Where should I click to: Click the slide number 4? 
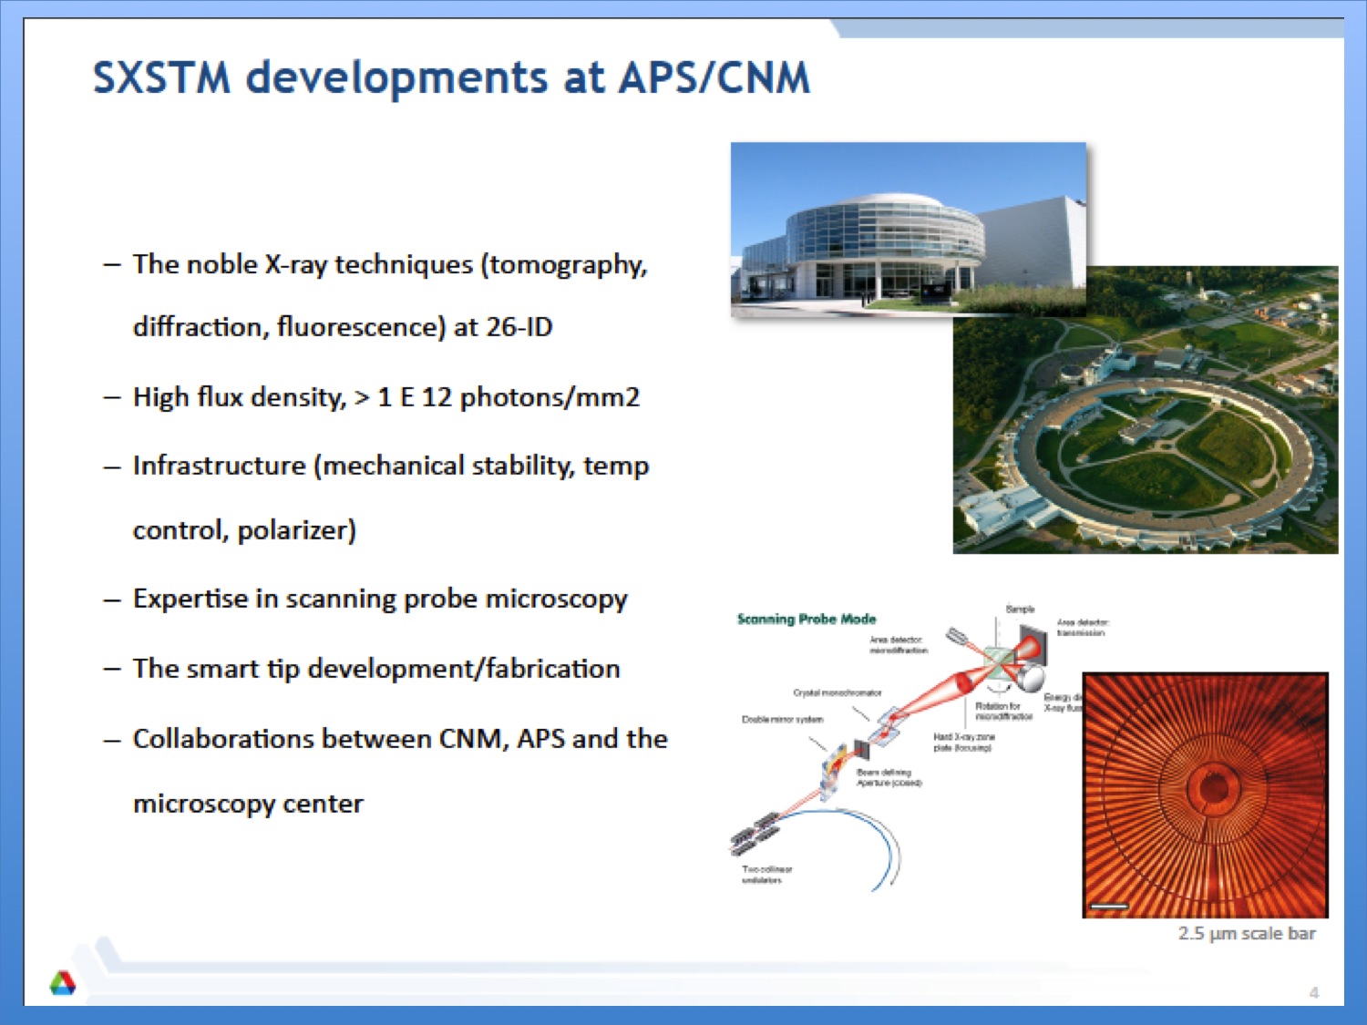1314,992
